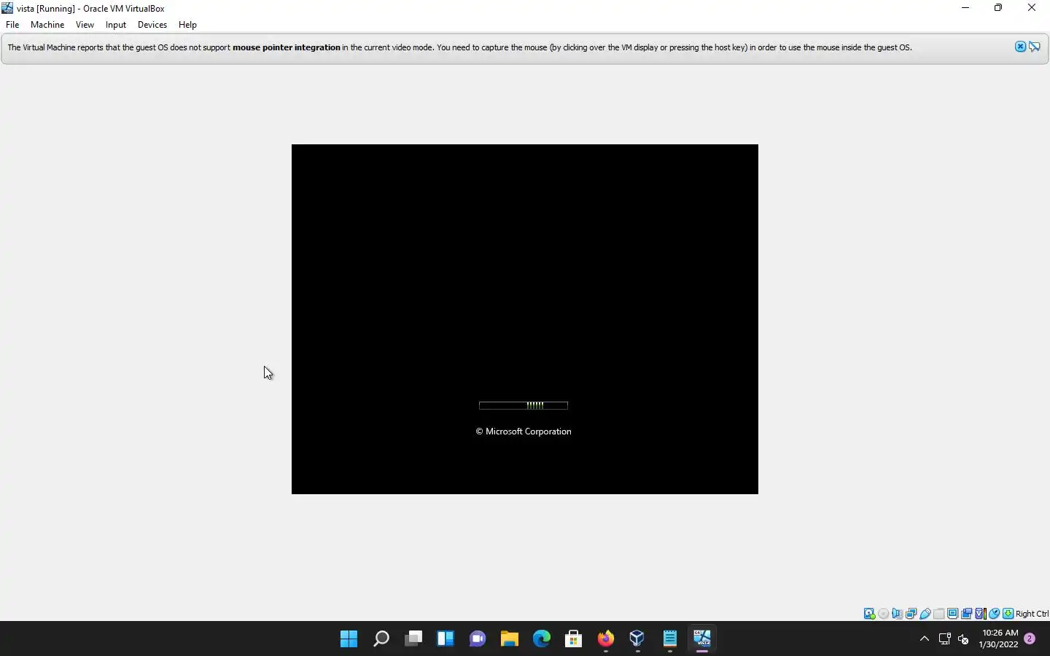Open the Chat app on the taskbar

(478, 639)
